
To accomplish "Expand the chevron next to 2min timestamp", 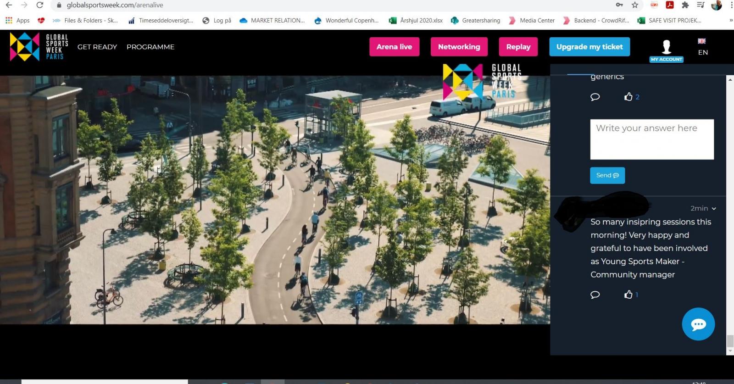I will tap(714, 209).
